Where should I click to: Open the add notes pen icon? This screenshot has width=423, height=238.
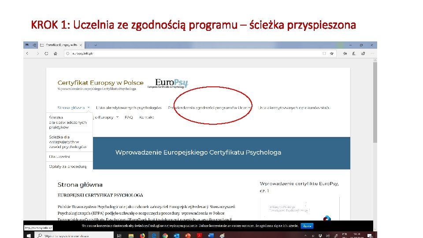click(x=354, y=53)
